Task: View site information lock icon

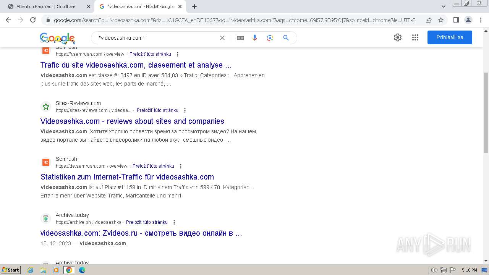Action: pyautogui.click(x=48, y=20)
